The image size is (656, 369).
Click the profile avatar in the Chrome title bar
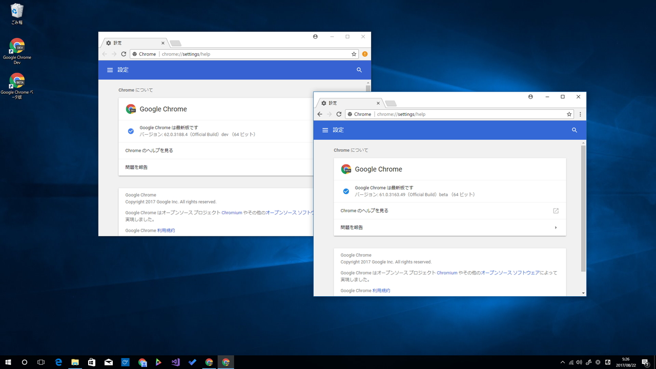point(530,96)
